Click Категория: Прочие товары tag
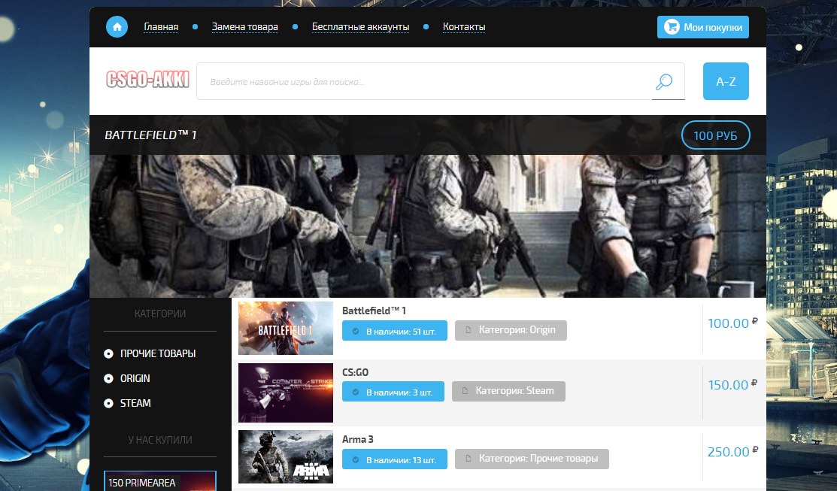Viewport: 837px width, 491px height. (x=532, y=459)
